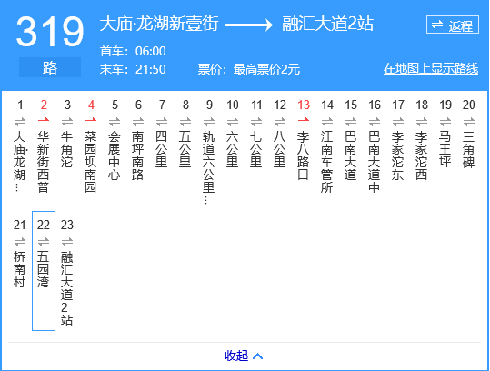Click the transfer icon under stop number 7
The height and width of the screenshot is (371, 490).
(x=162, y=121)
